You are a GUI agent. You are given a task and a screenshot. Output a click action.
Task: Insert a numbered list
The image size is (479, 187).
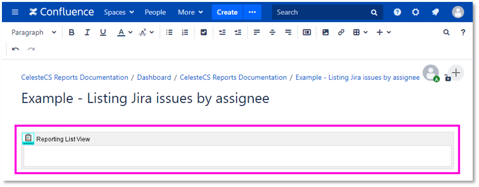tap(185, 32)
